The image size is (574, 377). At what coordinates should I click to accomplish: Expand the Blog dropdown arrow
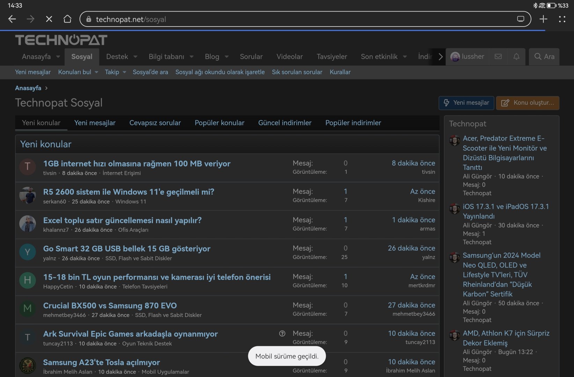(x=227, y=57)
